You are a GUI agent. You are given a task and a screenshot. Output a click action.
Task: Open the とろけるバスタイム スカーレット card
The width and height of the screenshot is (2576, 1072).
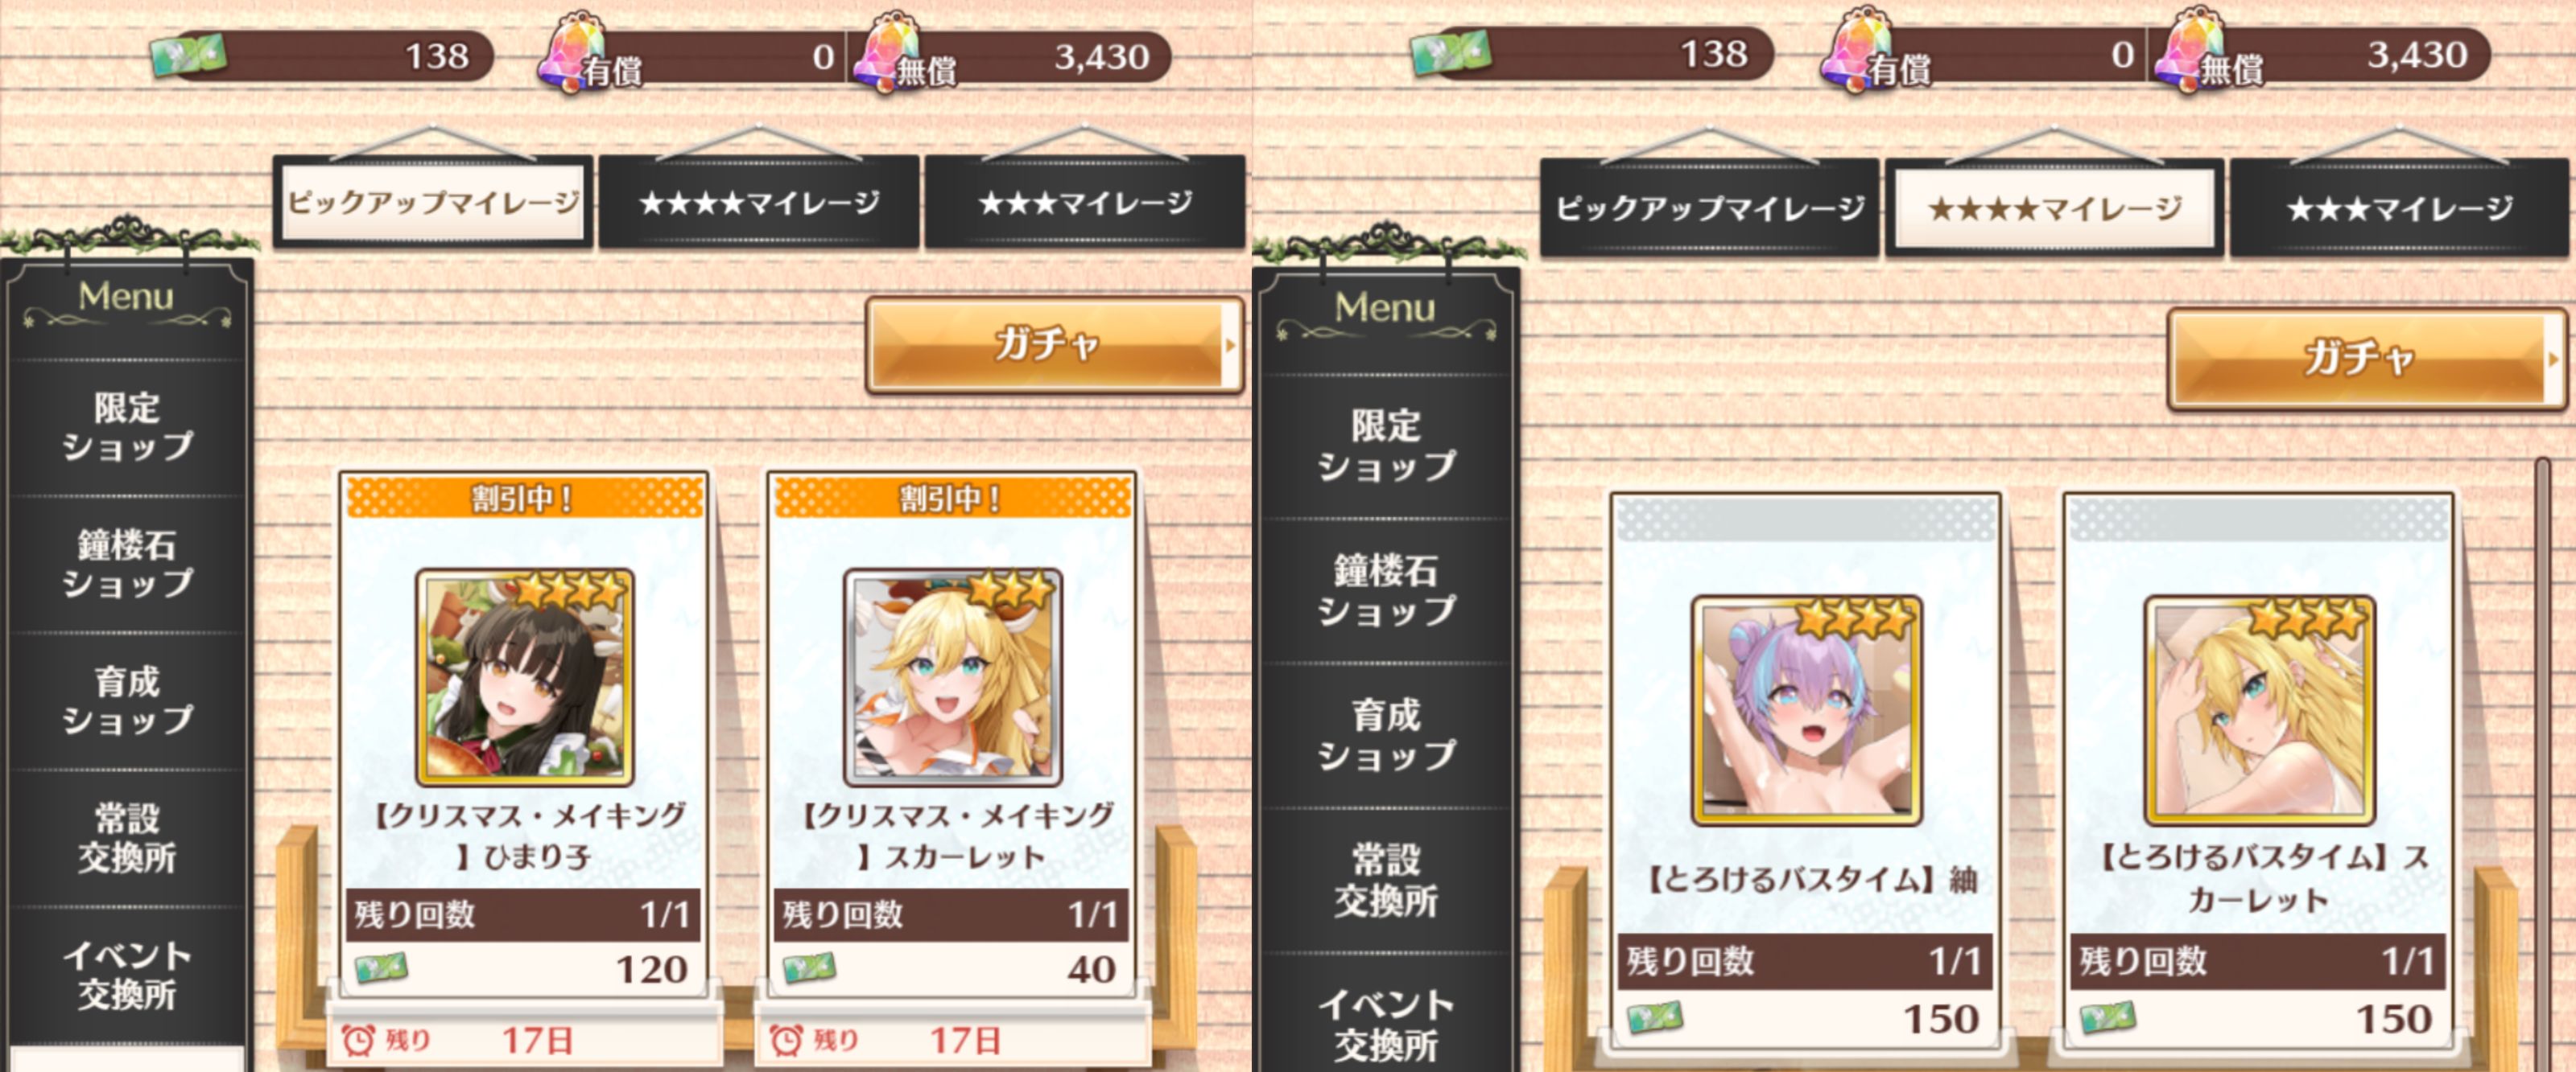point(2259,710)
